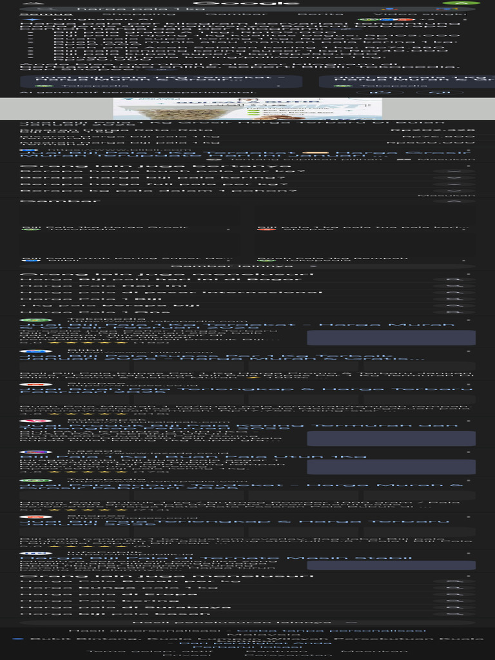This screenshot has width=495, height=660.
Task: Click search icon for 'Harga pala di pasar internasional'
Action: 454,293
